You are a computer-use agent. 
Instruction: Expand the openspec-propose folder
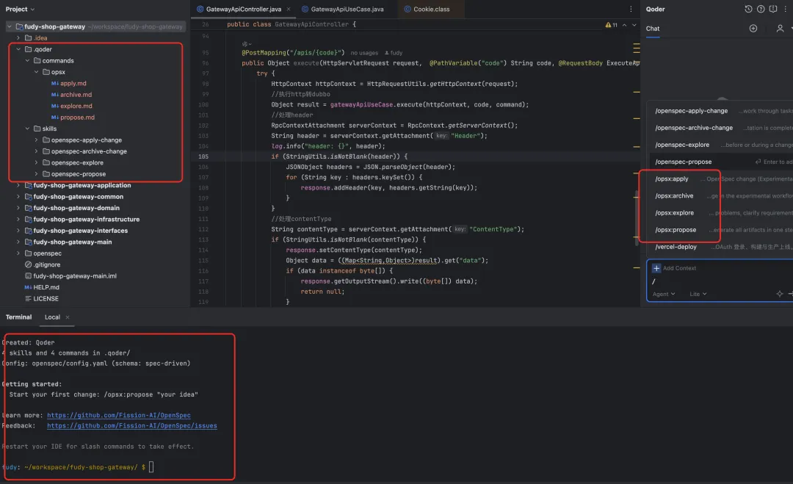[x=37, y=174]
